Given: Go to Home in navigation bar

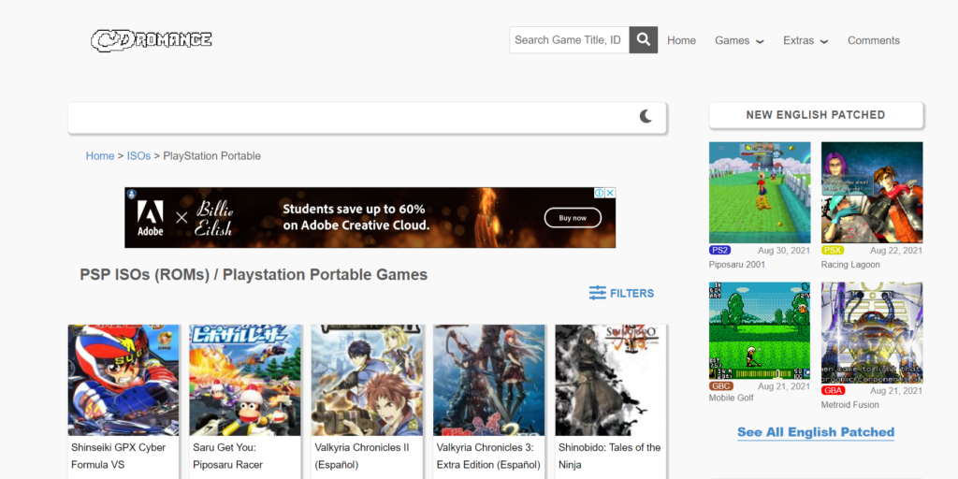Looking at the screenshot, I should 681,40.
